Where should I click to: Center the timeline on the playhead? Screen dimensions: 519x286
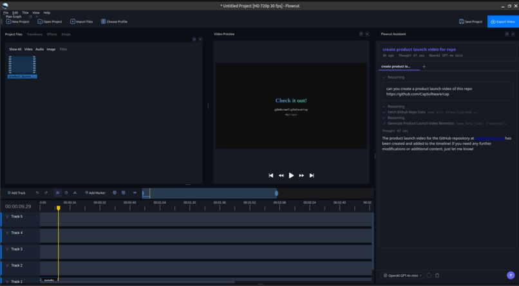pos(135,193)
